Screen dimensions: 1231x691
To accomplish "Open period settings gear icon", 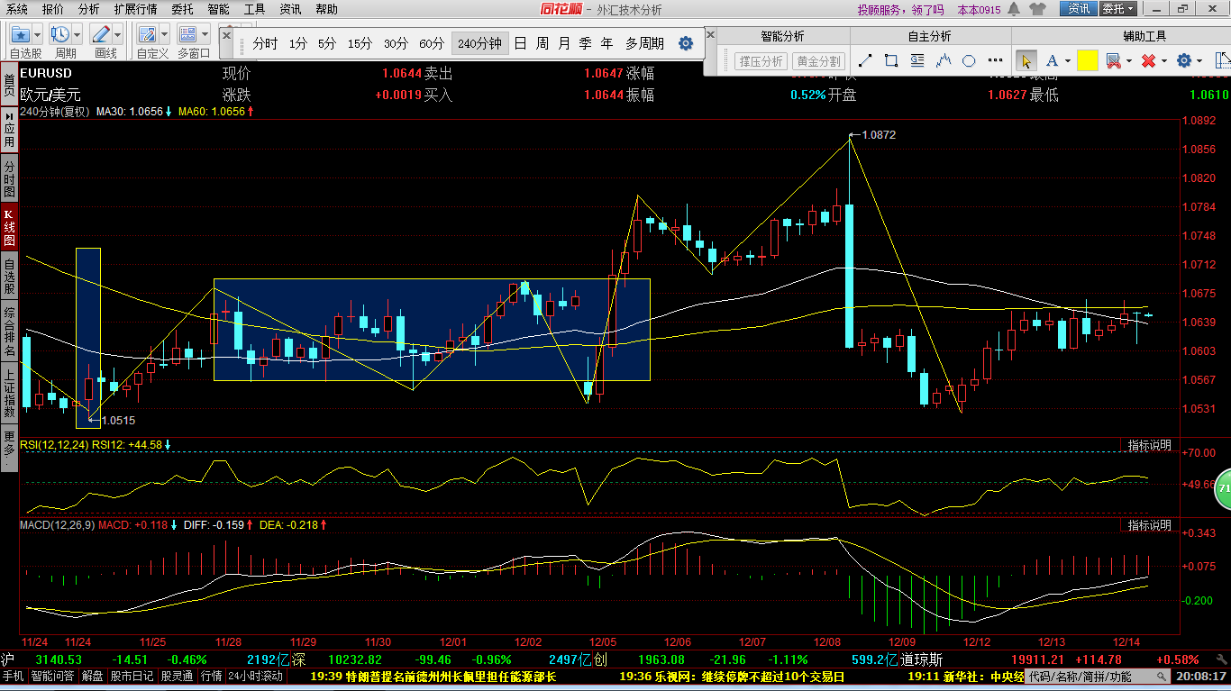I will [686, 43].
